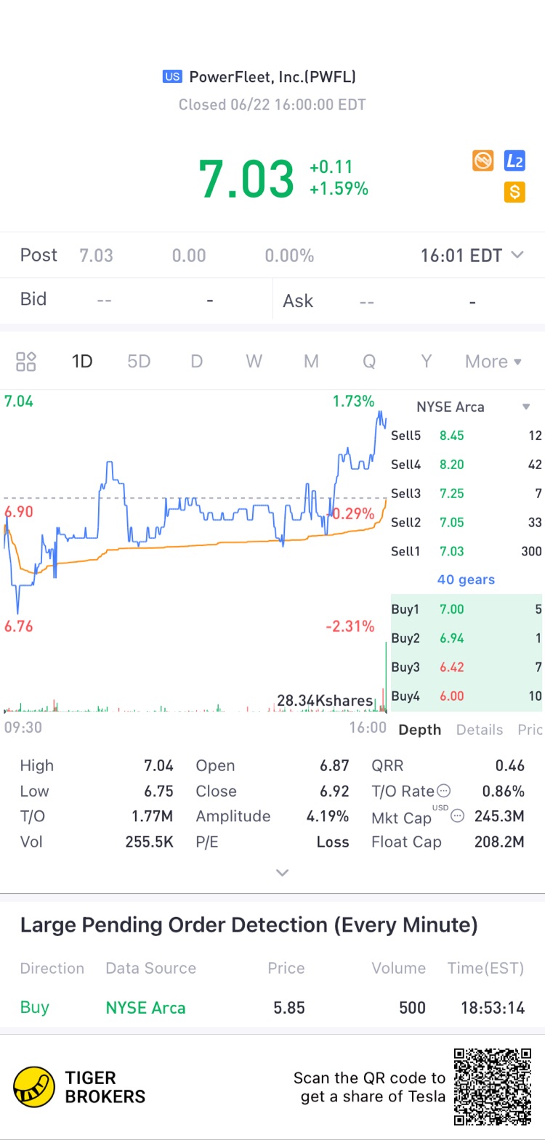Expand the 16:01 EDT post-market dropdown

coord(472,255)
